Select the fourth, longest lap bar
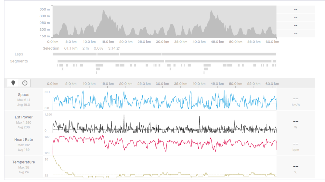 (219, 54)
